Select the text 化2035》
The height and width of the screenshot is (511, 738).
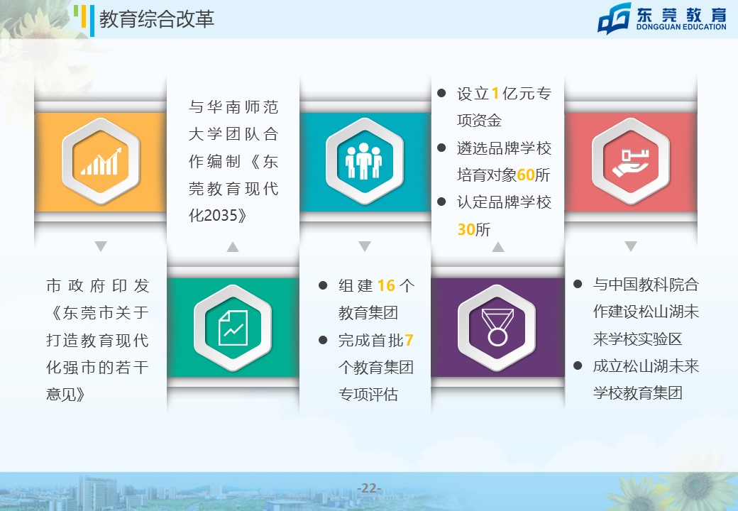218,216
